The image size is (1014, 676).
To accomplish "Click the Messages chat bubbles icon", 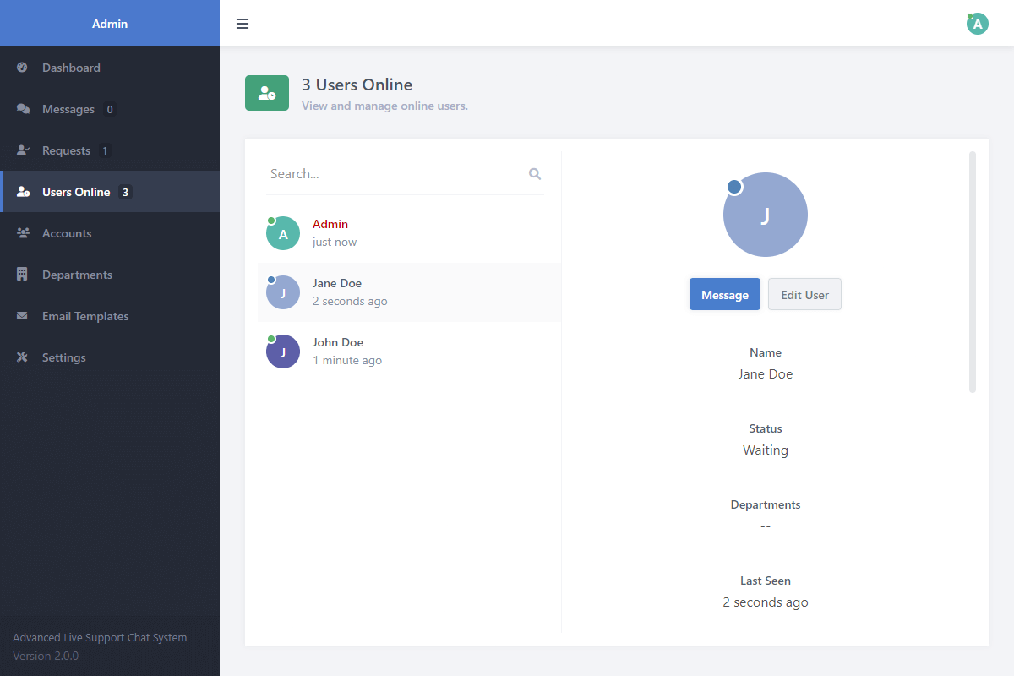I will [x=23, y=109].
